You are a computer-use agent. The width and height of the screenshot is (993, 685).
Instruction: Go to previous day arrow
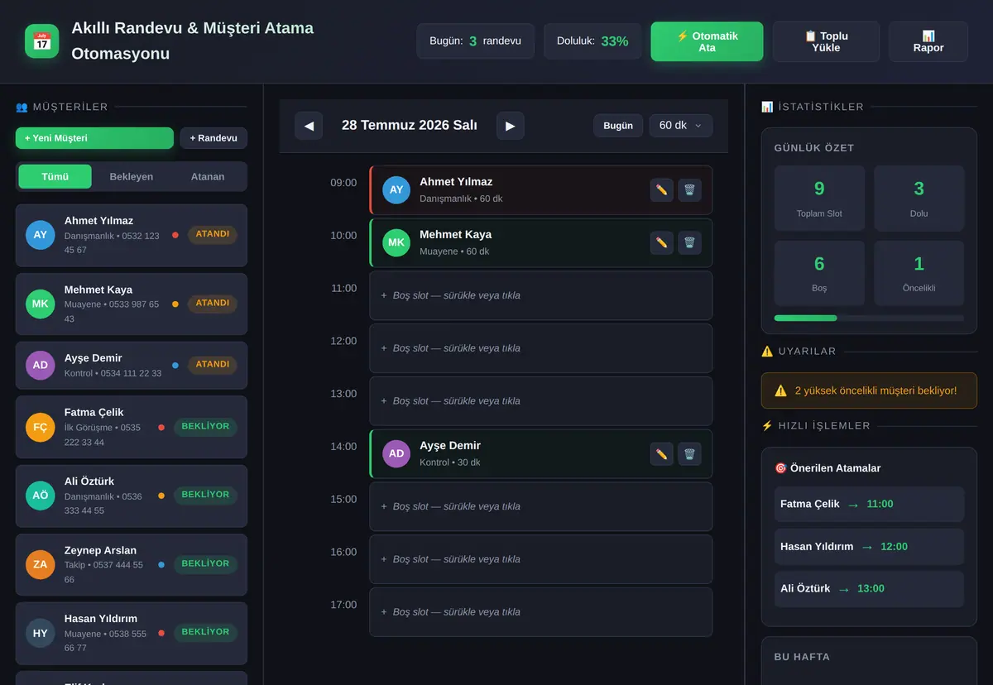pos(309,126)
